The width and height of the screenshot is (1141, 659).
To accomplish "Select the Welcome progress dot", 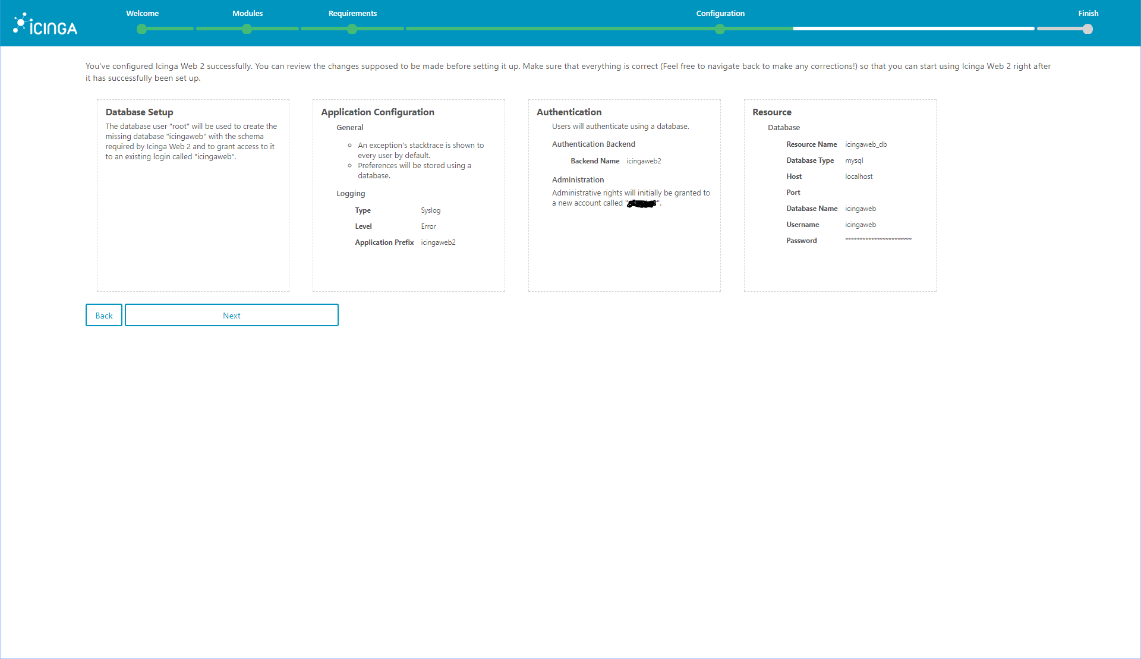I will pos(141,29).
